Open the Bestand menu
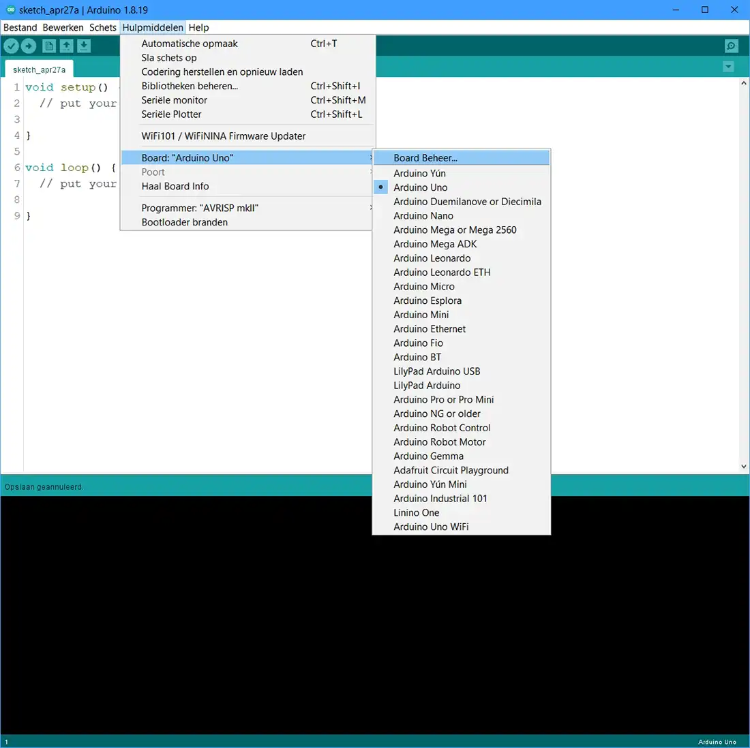Screen dimensions: 750x748 pyautogui.click(x=20, y=27)
